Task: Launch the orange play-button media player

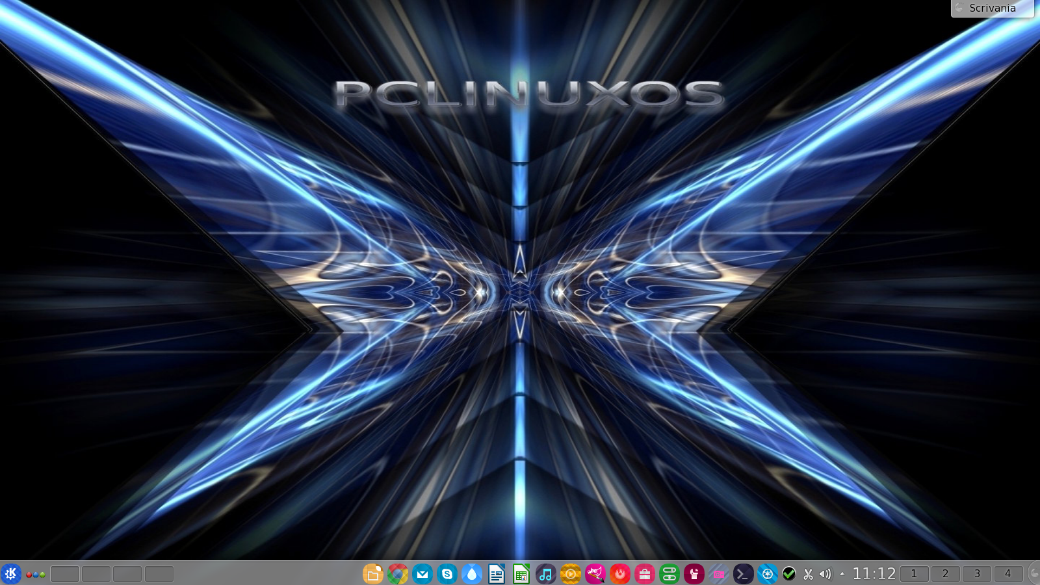Action: click(571, 574)
